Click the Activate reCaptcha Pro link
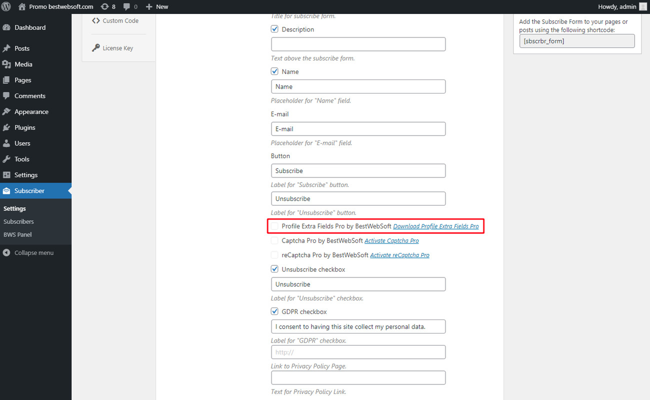 (x=399, y=255)
